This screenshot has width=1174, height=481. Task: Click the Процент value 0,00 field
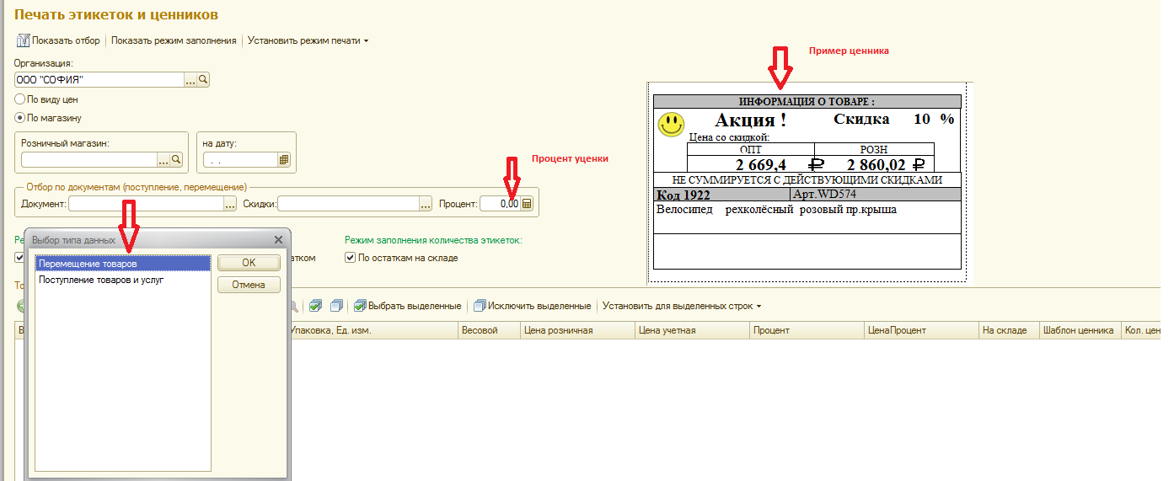[501, 203]
